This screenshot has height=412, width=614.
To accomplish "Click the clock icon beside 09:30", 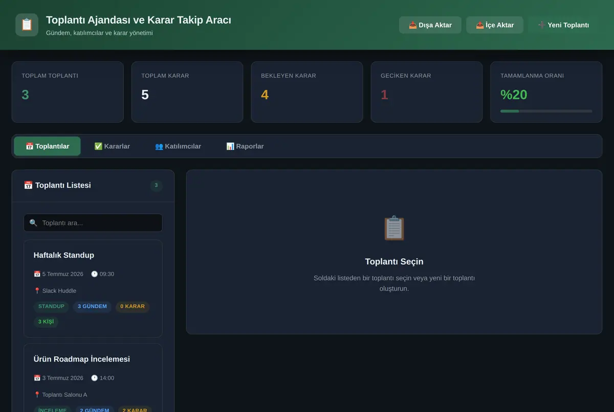I will pos(94,274).
